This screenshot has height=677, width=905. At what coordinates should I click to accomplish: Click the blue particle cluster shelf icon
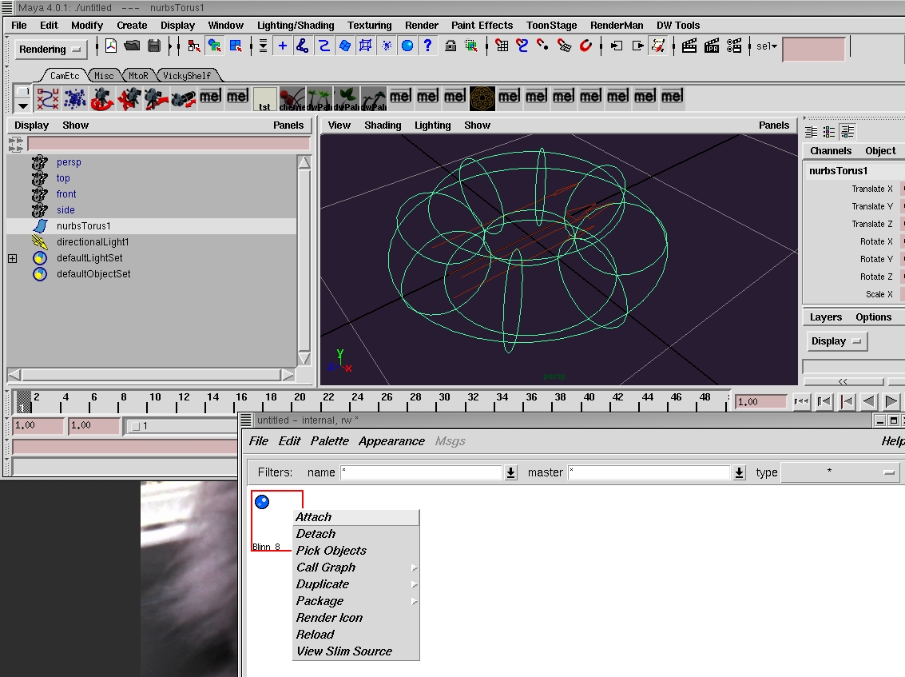(75, 99)
